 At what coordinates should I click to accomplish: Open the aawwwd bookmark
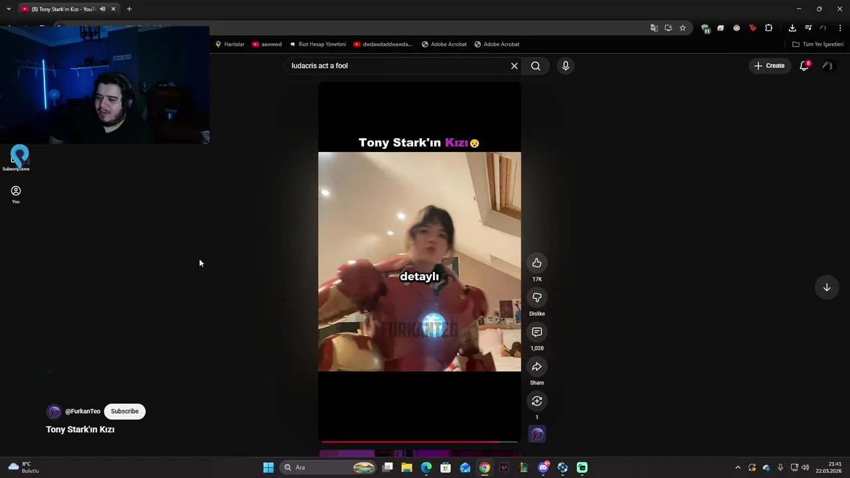[267, 44]
